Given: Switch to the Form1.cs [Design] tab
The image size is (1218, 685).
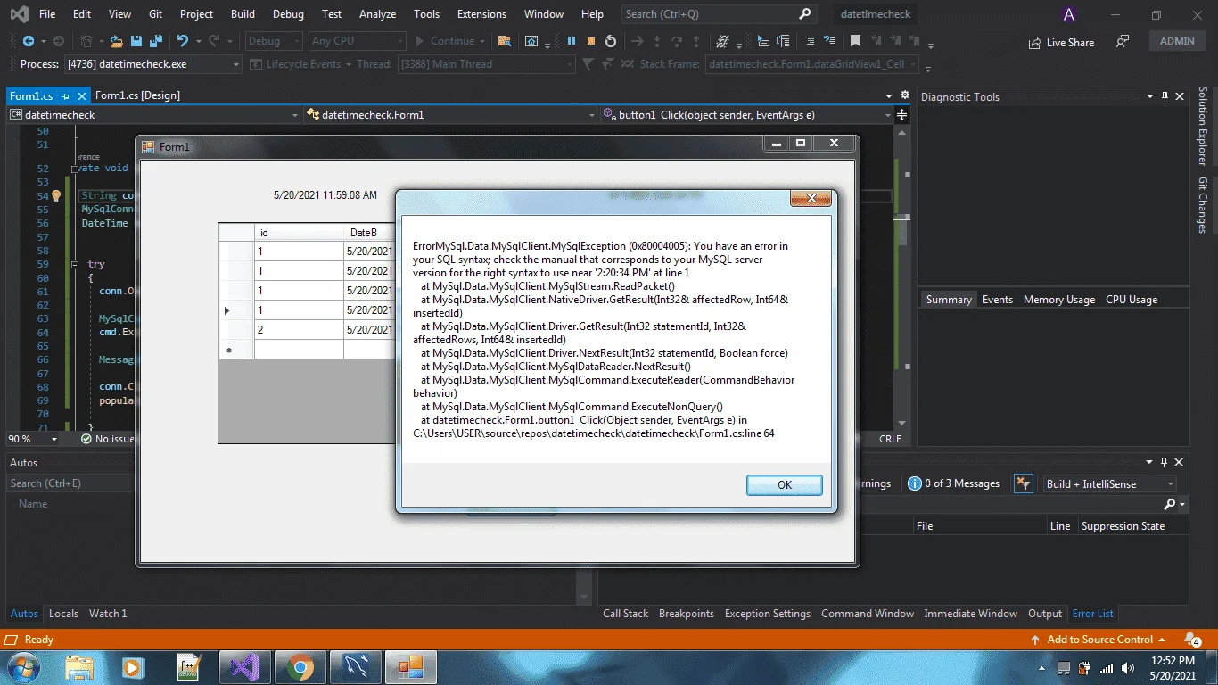Looking at the screenshot, I should pos(137,95).
